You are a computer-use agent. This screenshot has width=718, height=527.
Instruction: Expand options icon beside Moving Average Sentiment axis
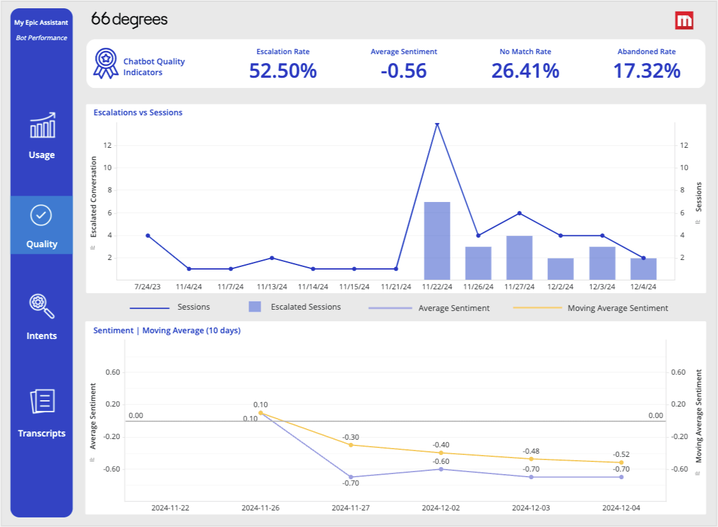698,473
